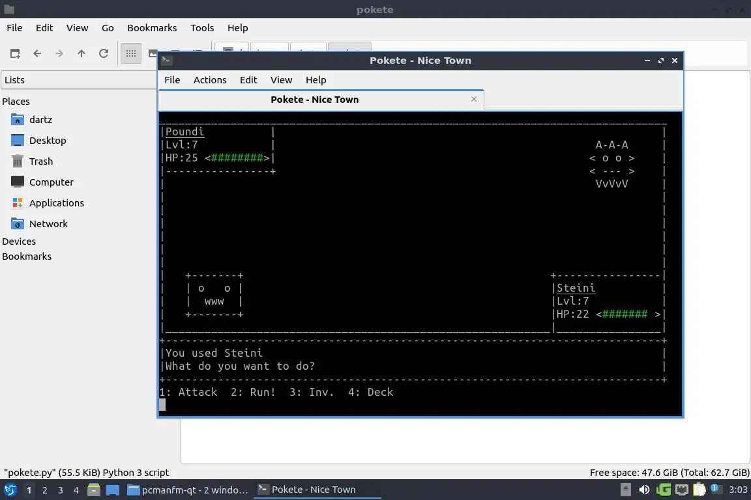Open terminal File menu
751x500 pixels.
point(172,80)
